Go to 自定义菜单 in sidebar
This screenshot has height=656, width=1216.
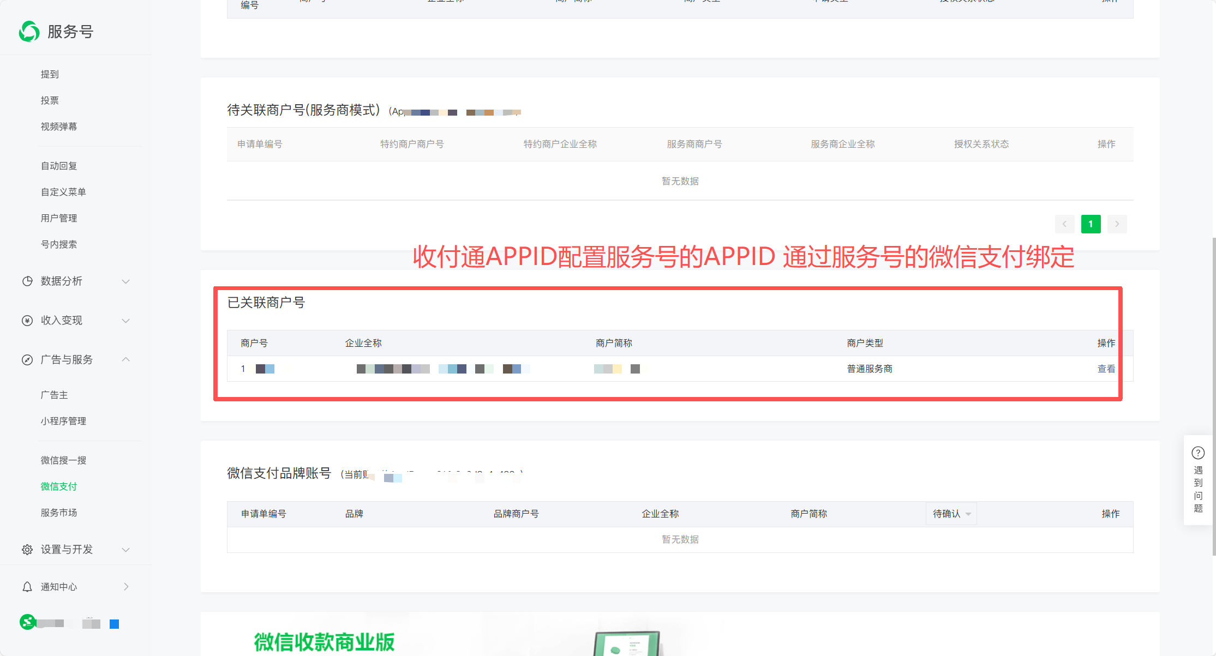point(63,192)
